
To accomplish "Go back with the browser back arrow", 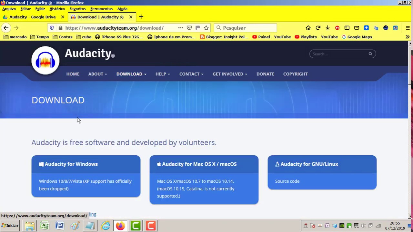I will (6, 28).
